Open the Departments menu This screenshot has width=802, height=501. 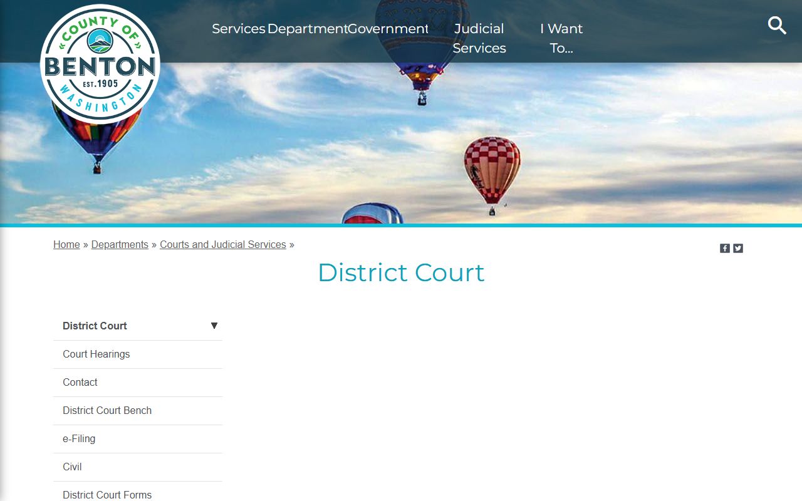(307, 29)
